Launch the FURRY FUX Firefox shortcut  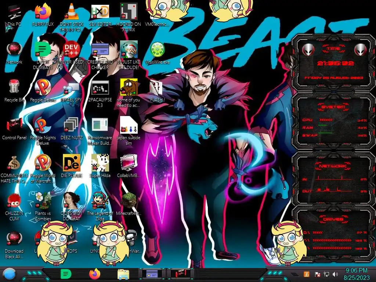point(43,15)
